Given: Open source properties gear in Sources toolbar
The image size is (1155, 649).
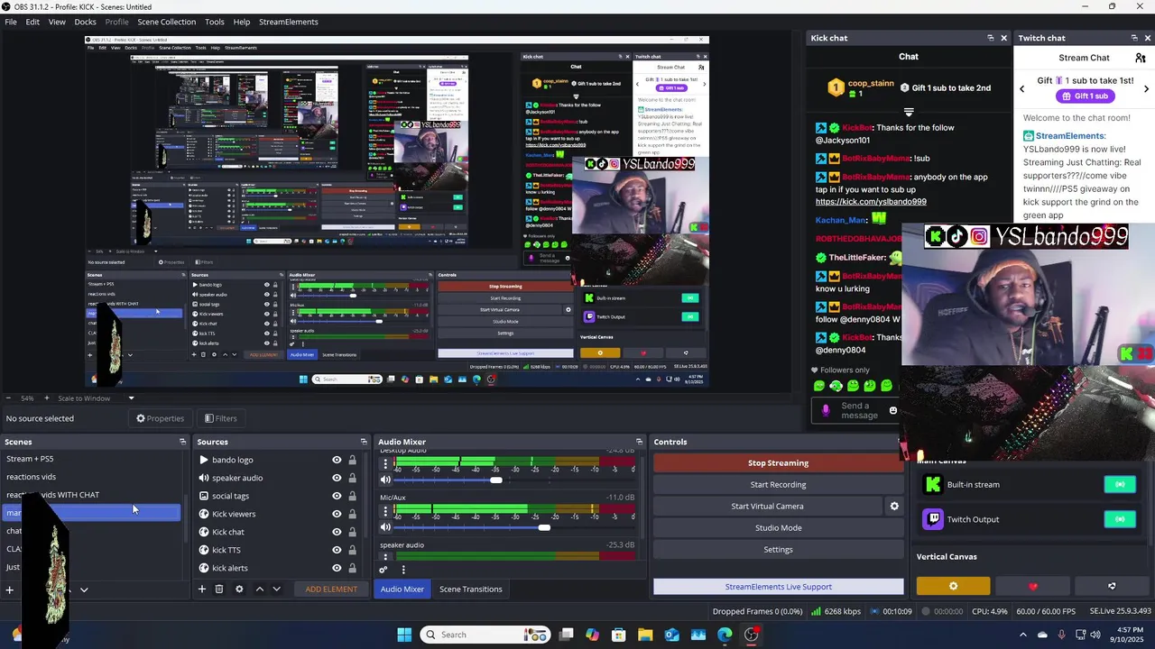Looking at the screenshot, I should (239, 590).
